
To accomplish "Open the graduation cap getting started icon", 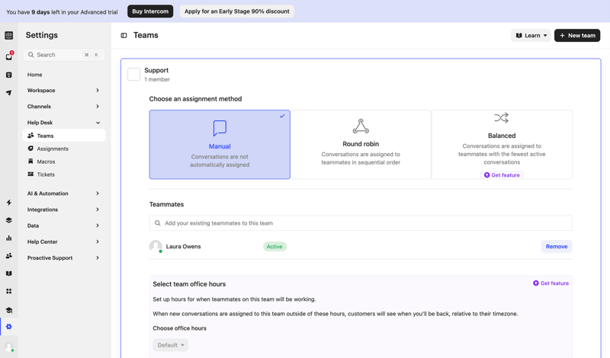I will 8,310.
